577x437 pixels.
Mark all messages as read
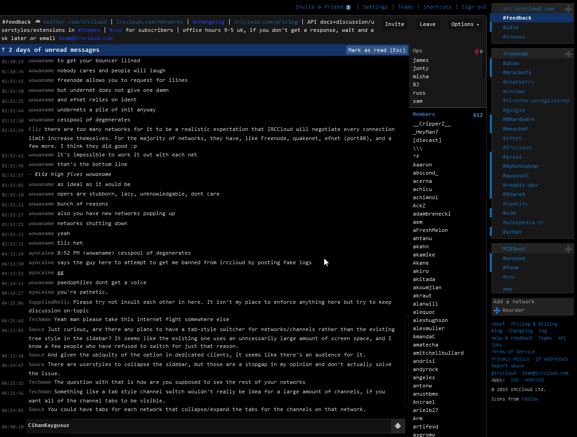click(x=377, y=50)
